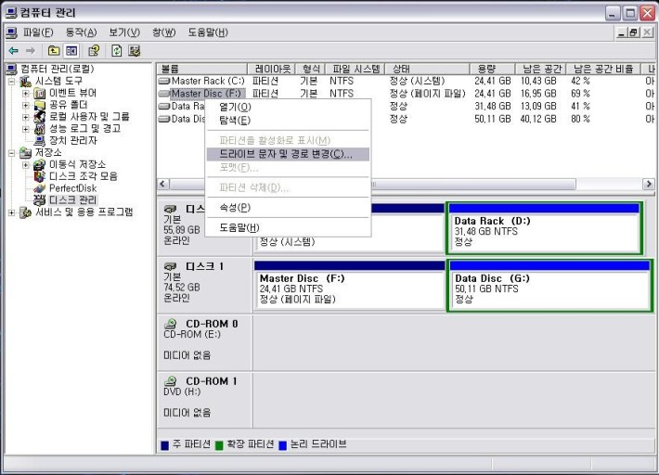Click the Up one level folder icon
The image size is (659, 475).
(x=56, y=50)
